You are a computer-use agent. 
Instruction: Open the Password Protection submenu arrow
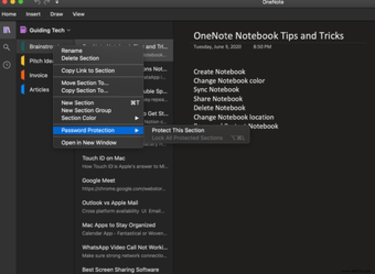137,130
